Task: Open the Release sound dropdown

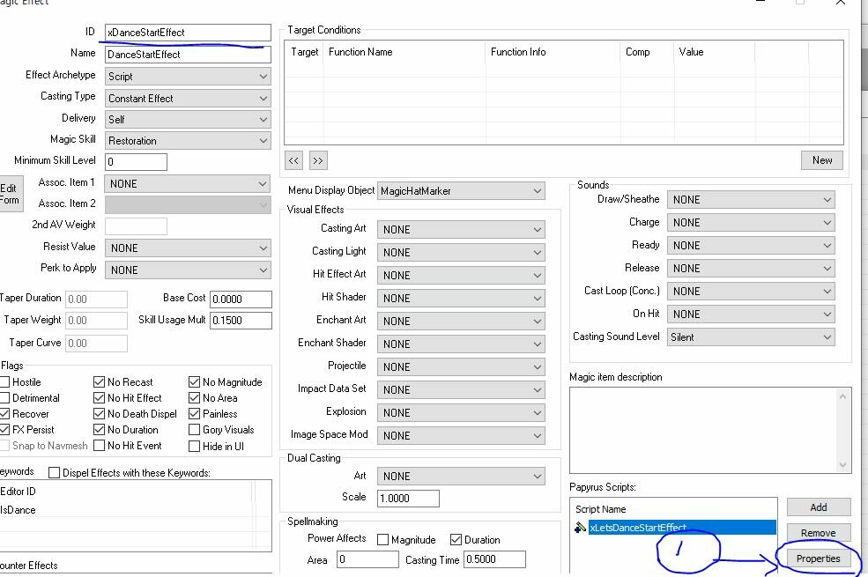Action: 751,269
